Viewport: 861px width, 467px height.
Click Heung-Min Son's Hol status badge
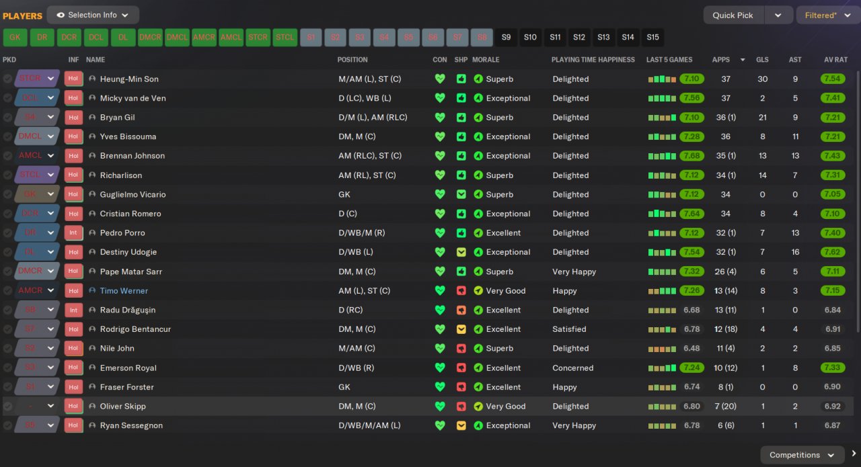click(x=73, y=79)
